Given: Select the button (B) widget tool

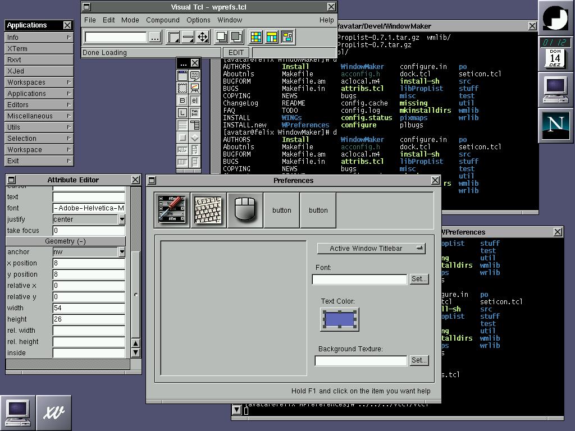Looking at the screenshot, I should point(182,100).
